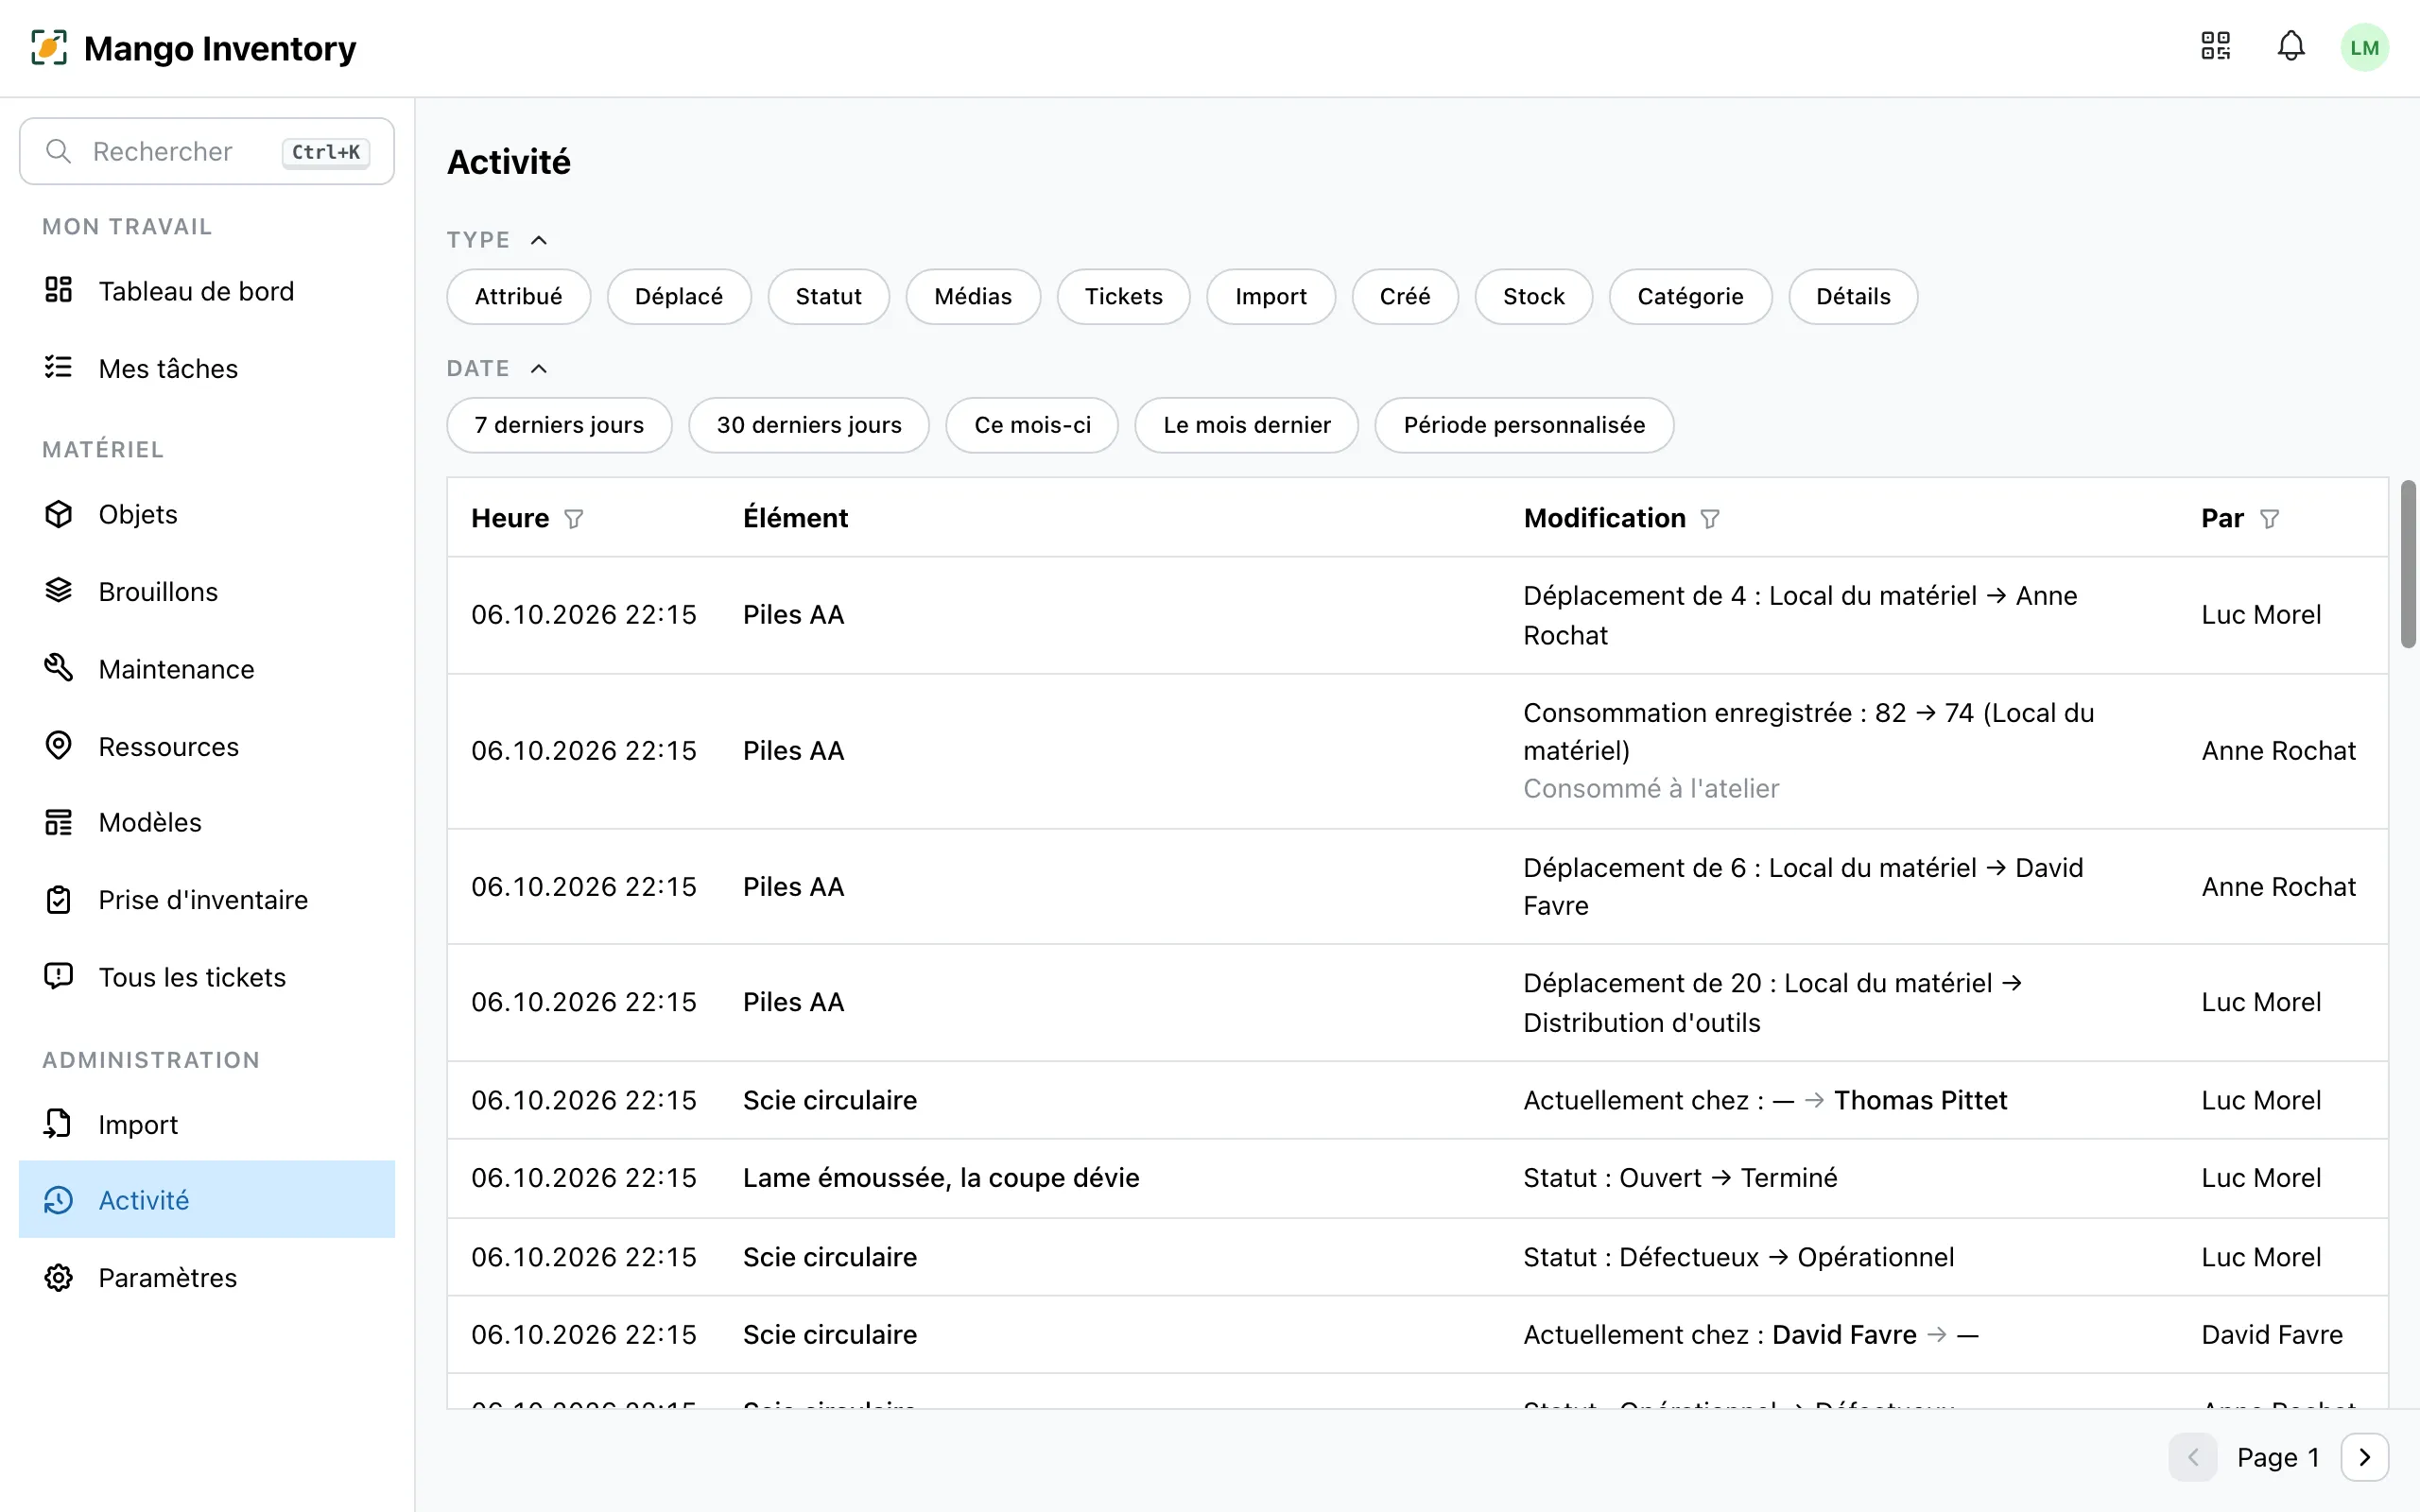Click the Maintenance wrench icon
2420x1512 pixels.
59,668
